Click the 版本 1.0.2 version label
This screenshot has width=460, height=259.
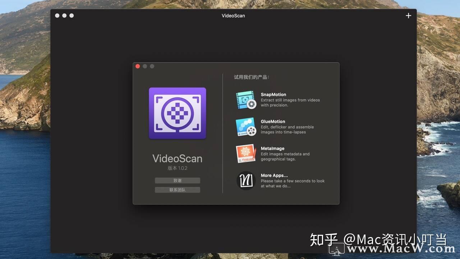[x=178, y=168]
